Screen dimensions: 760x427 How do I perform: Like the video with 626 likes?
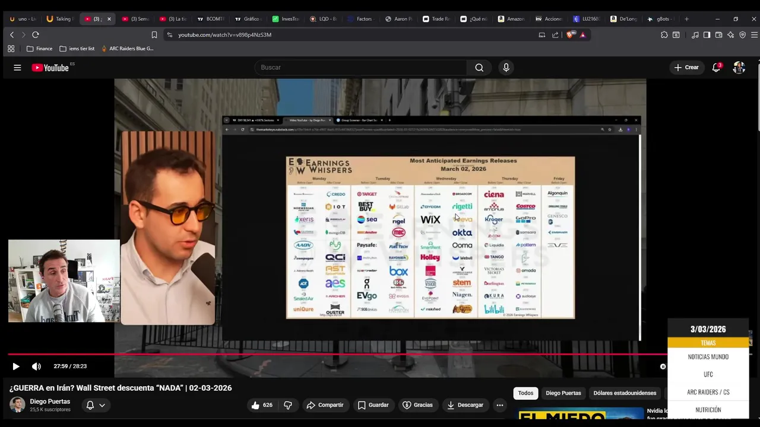tap(261, 405)
